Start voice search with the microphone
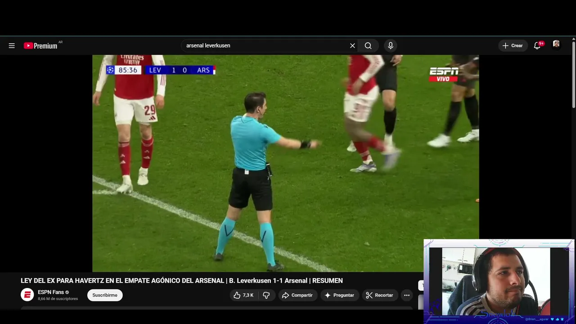This screenshot has width=576, height=324. 391,45
